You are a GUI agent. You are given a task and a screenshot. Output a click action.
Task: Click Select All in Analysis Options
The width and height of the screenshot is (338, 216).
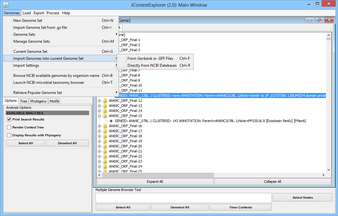[25, 143]
